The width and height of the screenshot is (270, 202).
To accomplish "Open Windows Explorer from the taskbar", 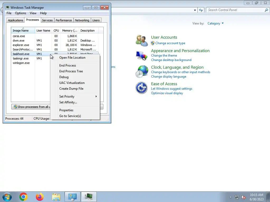I will [56, 197].
